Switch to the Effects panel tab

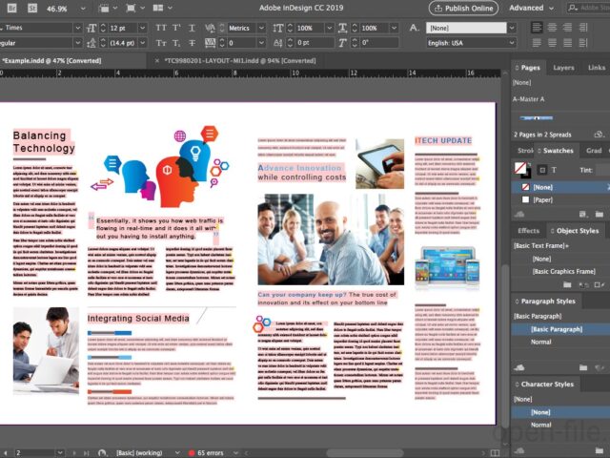click(528, 230)
